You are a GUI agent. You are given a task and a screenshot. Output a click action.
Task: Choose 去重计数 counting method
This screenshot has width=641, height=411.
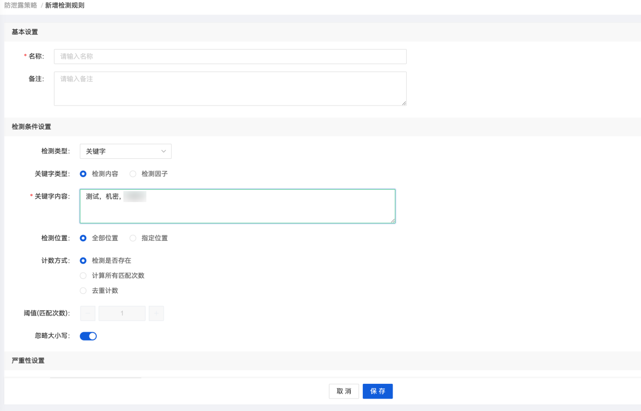pyautogui.click(x=83, y=291)
